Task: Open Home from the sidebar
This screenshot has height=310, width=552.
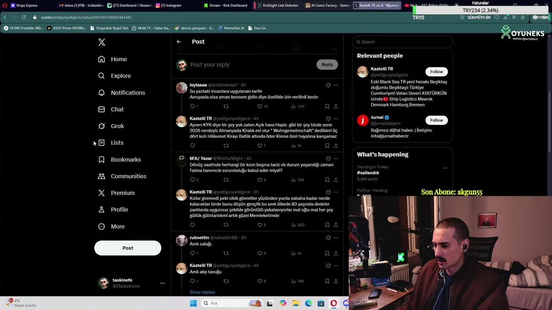Action: click(x=113, y=59)
